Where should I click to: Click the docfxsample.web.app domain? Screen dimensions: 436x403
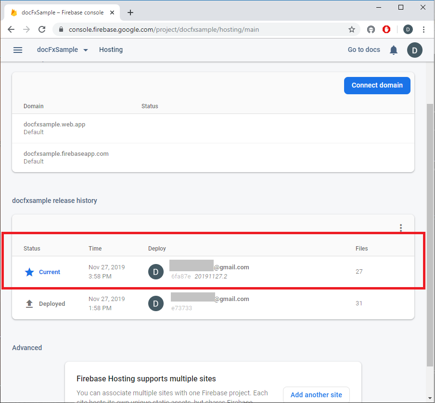pyautogui.click(x=54, y=124)
